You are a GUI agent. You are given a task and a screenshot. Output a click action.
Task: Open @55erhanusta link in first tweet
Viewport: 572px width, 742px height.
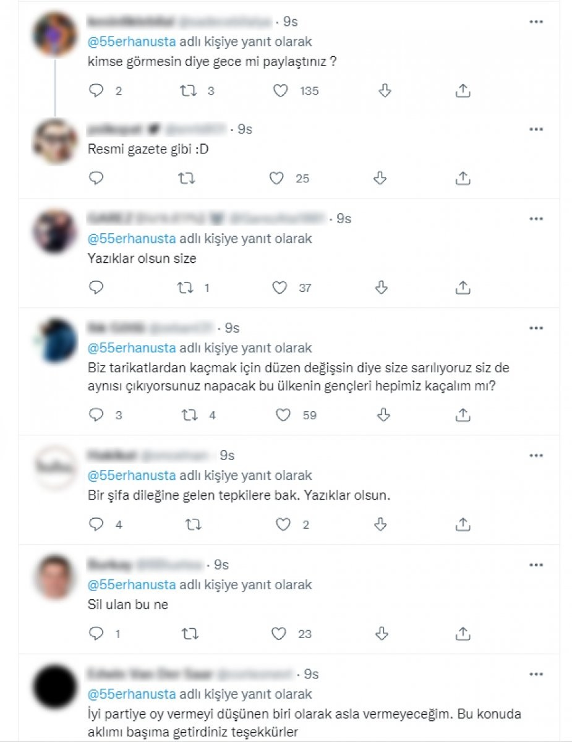coord(132,43)
